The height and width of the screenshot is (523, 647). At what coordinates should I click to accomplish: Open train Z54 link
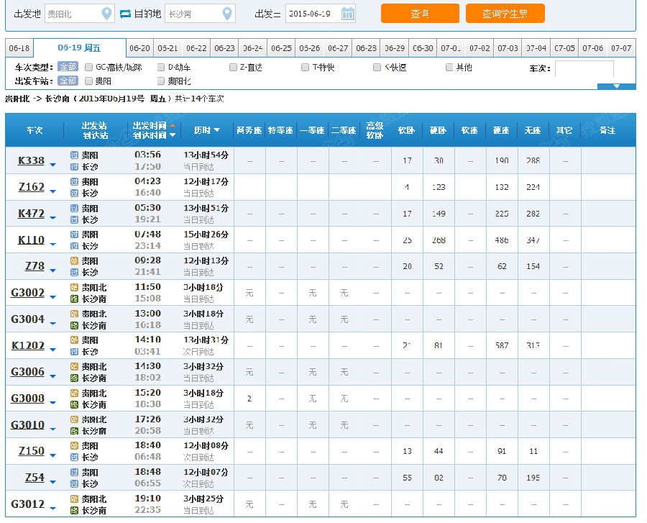pyautogui.click(x=35, y=478)
